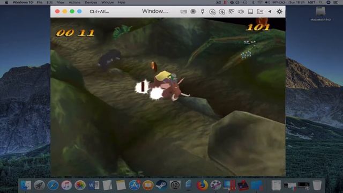Viewport: 343px width, 193px height.
Task: Click the orange ring token in the game
Action: pos(153,65)
